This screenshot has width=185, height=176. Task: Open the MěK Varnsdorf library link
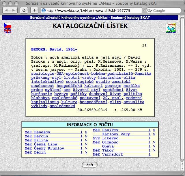pyautogui.click(x=122, y=154)
